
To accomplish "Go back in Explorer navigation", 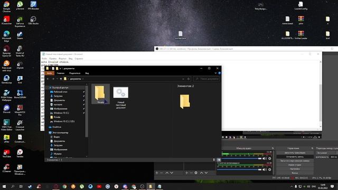I will click(48, 79).
